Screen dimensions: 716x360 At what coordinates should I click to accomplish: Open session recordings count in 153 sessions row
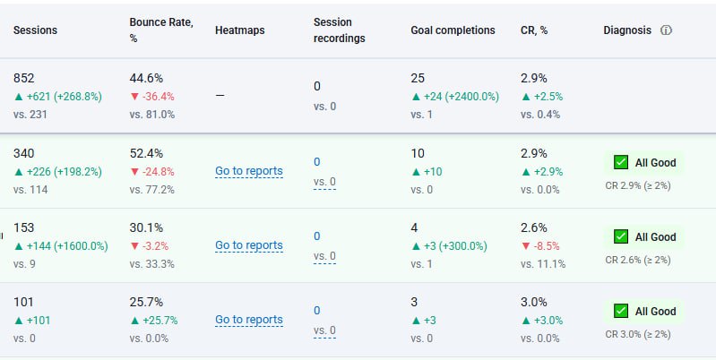pyautogui.click(x=317, y=236)
